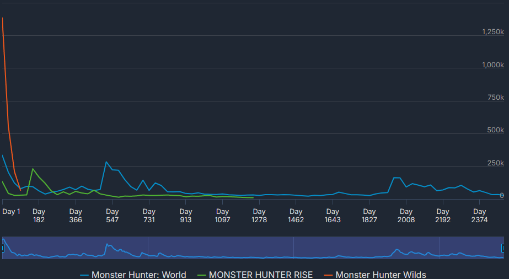Click the "250k" y-axis value
The width and height of the screenshot is (509, 279).
(495, 163)
